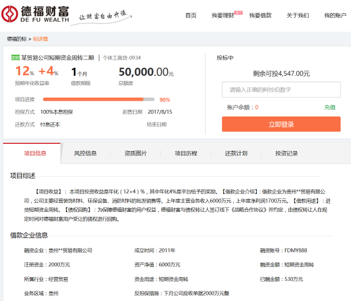Open 关于我们 navigation page
Image resolution: width=351 pixels, height=301 pixels.
coord(297,16)
